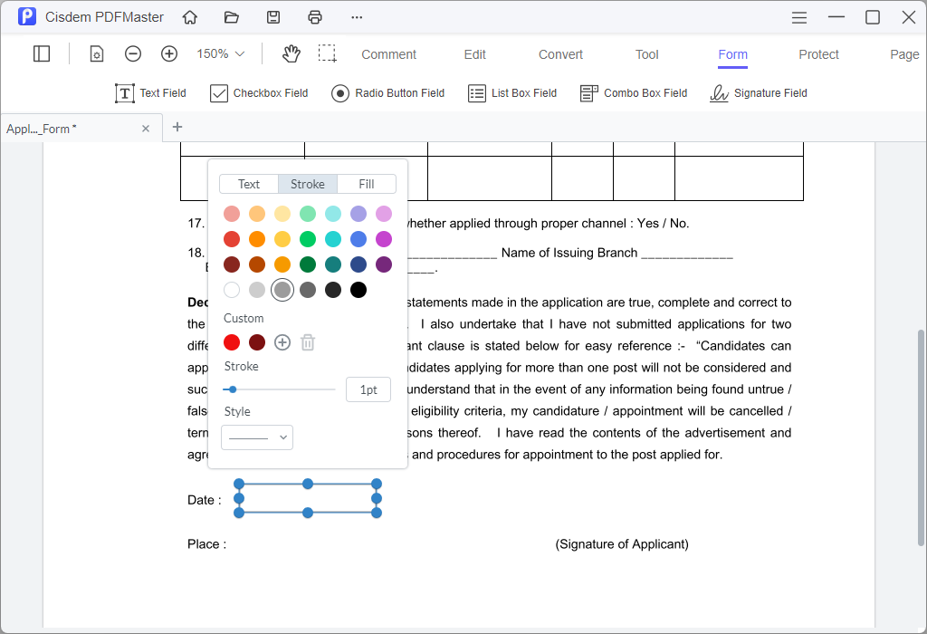Screen dimensions: 927x634
Task: Pick the dark purple color swatch
Action: tap(384, 264)
